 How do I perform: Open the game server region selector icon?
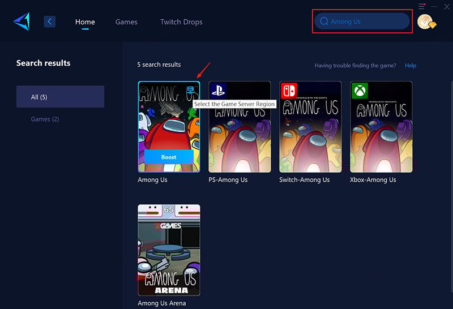coord(190,90)
